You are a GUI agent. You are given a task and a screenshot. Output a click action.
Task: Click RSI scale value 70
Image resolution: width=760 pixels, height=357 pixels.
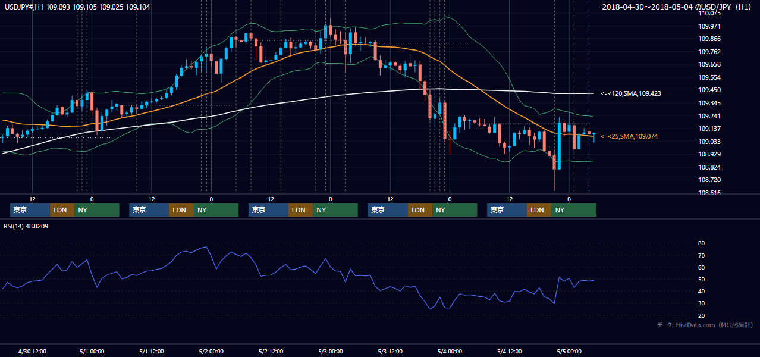(x=702, y=255)
